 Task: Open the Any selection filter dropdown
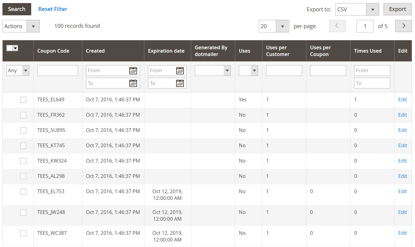18,71
